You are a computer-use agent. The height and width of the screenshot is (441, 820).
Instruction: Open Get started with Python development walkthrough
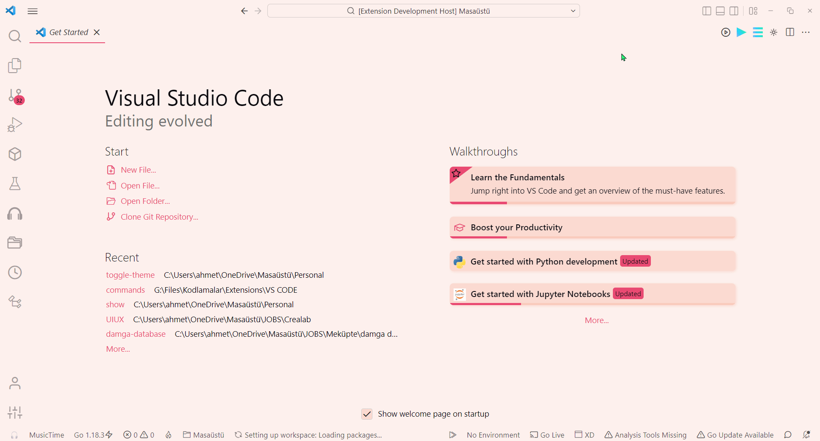click(592, 262)
